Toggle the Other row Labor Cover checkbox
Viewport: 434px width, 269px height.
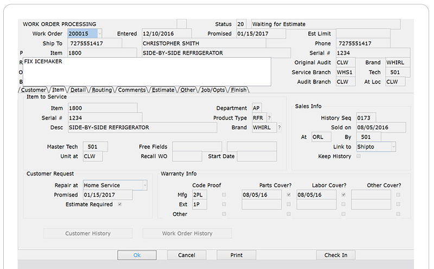343,214
